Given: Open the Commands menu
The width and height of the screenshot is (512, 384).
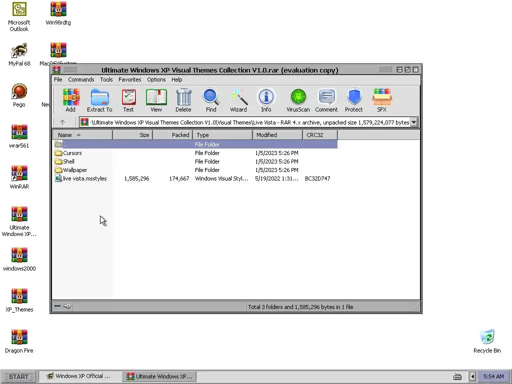Looking at the screenshot, I should tap(81, 79).
